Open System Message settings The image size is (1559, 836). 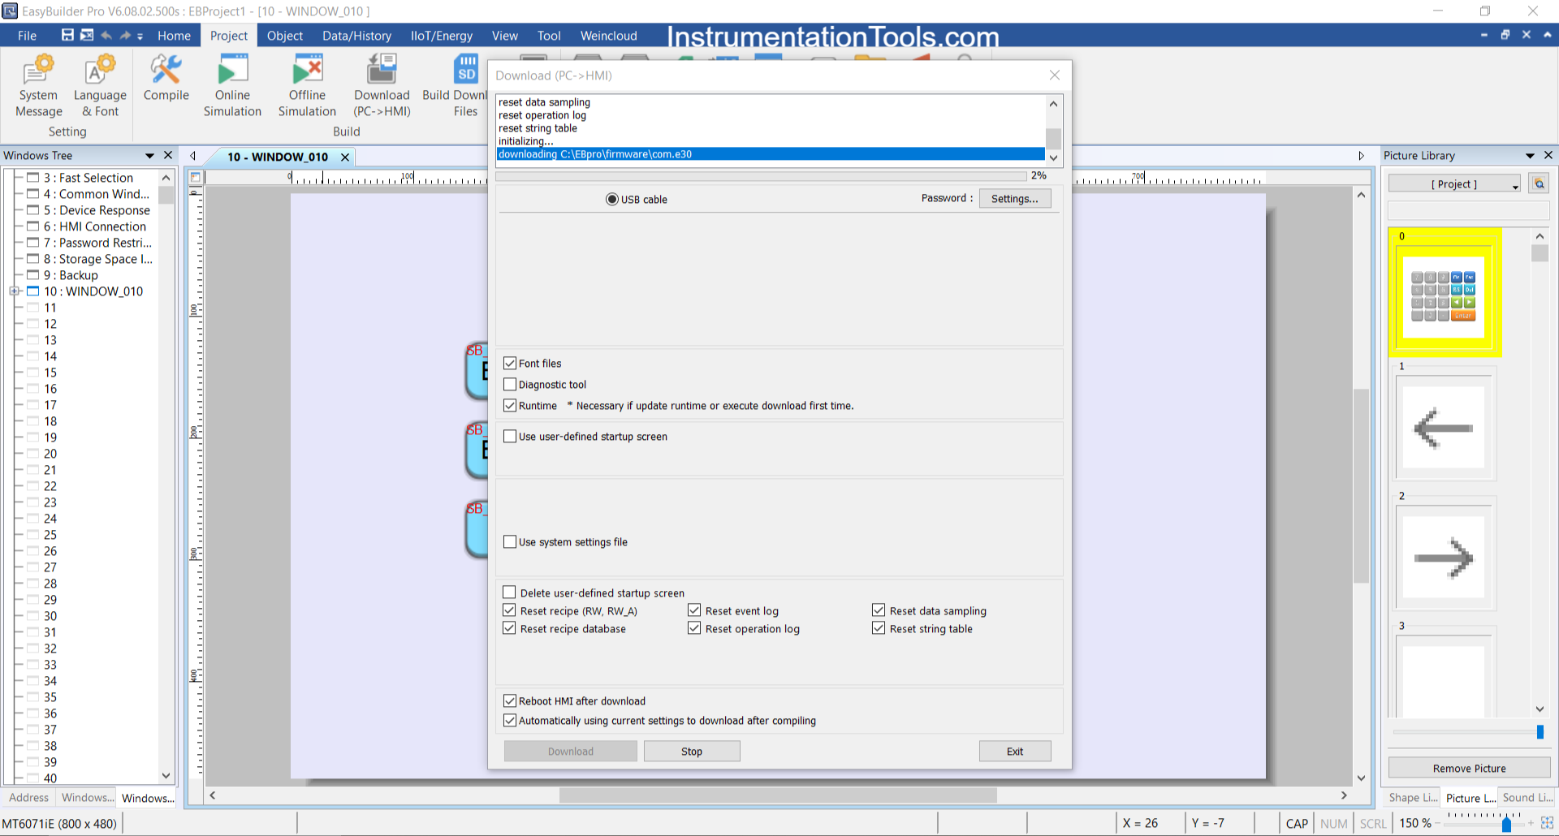[x=38, y=86]
